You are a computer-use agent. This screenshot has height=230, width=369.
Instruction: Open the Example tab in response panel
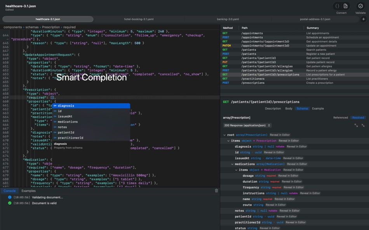tap(318, 108)
